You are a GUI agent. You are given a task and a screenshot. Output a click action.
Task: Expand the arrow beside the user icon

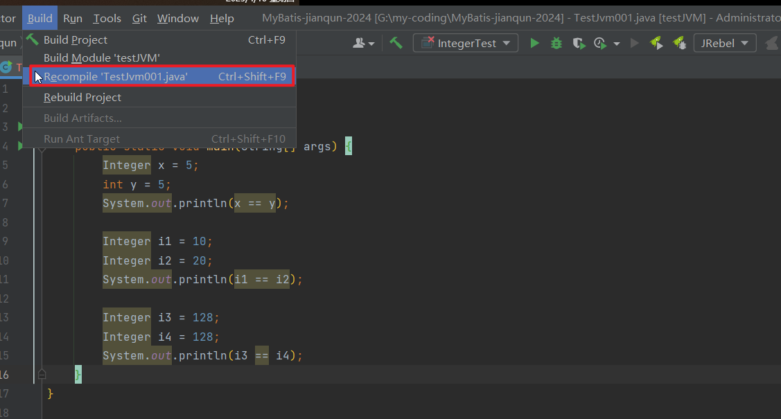point(371,44)
